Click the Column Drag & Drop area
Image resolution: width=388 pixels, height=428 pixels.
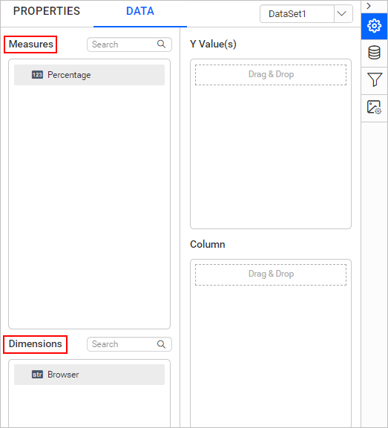[x=271, y=274]
